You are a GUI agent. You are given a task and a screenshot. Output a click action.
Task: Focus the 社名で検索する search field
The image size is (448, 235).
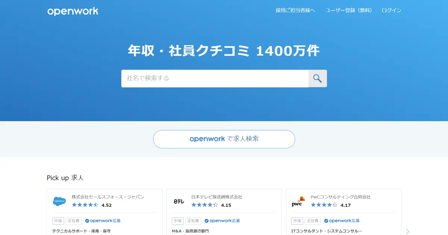tap(215, 78)
